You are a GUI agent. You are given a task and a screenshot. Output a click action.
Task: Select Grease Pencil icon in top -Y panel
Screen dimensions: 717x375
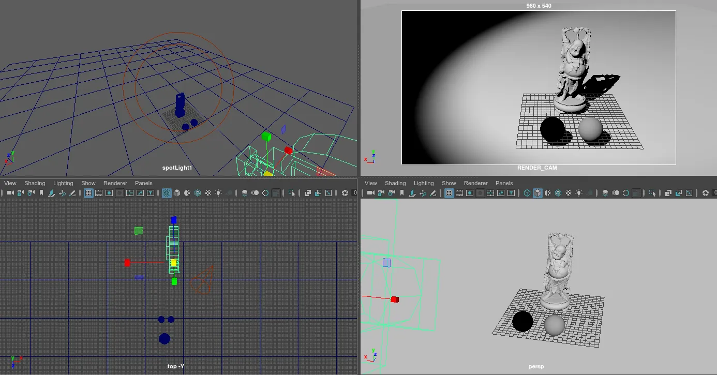tap(72, 193)
